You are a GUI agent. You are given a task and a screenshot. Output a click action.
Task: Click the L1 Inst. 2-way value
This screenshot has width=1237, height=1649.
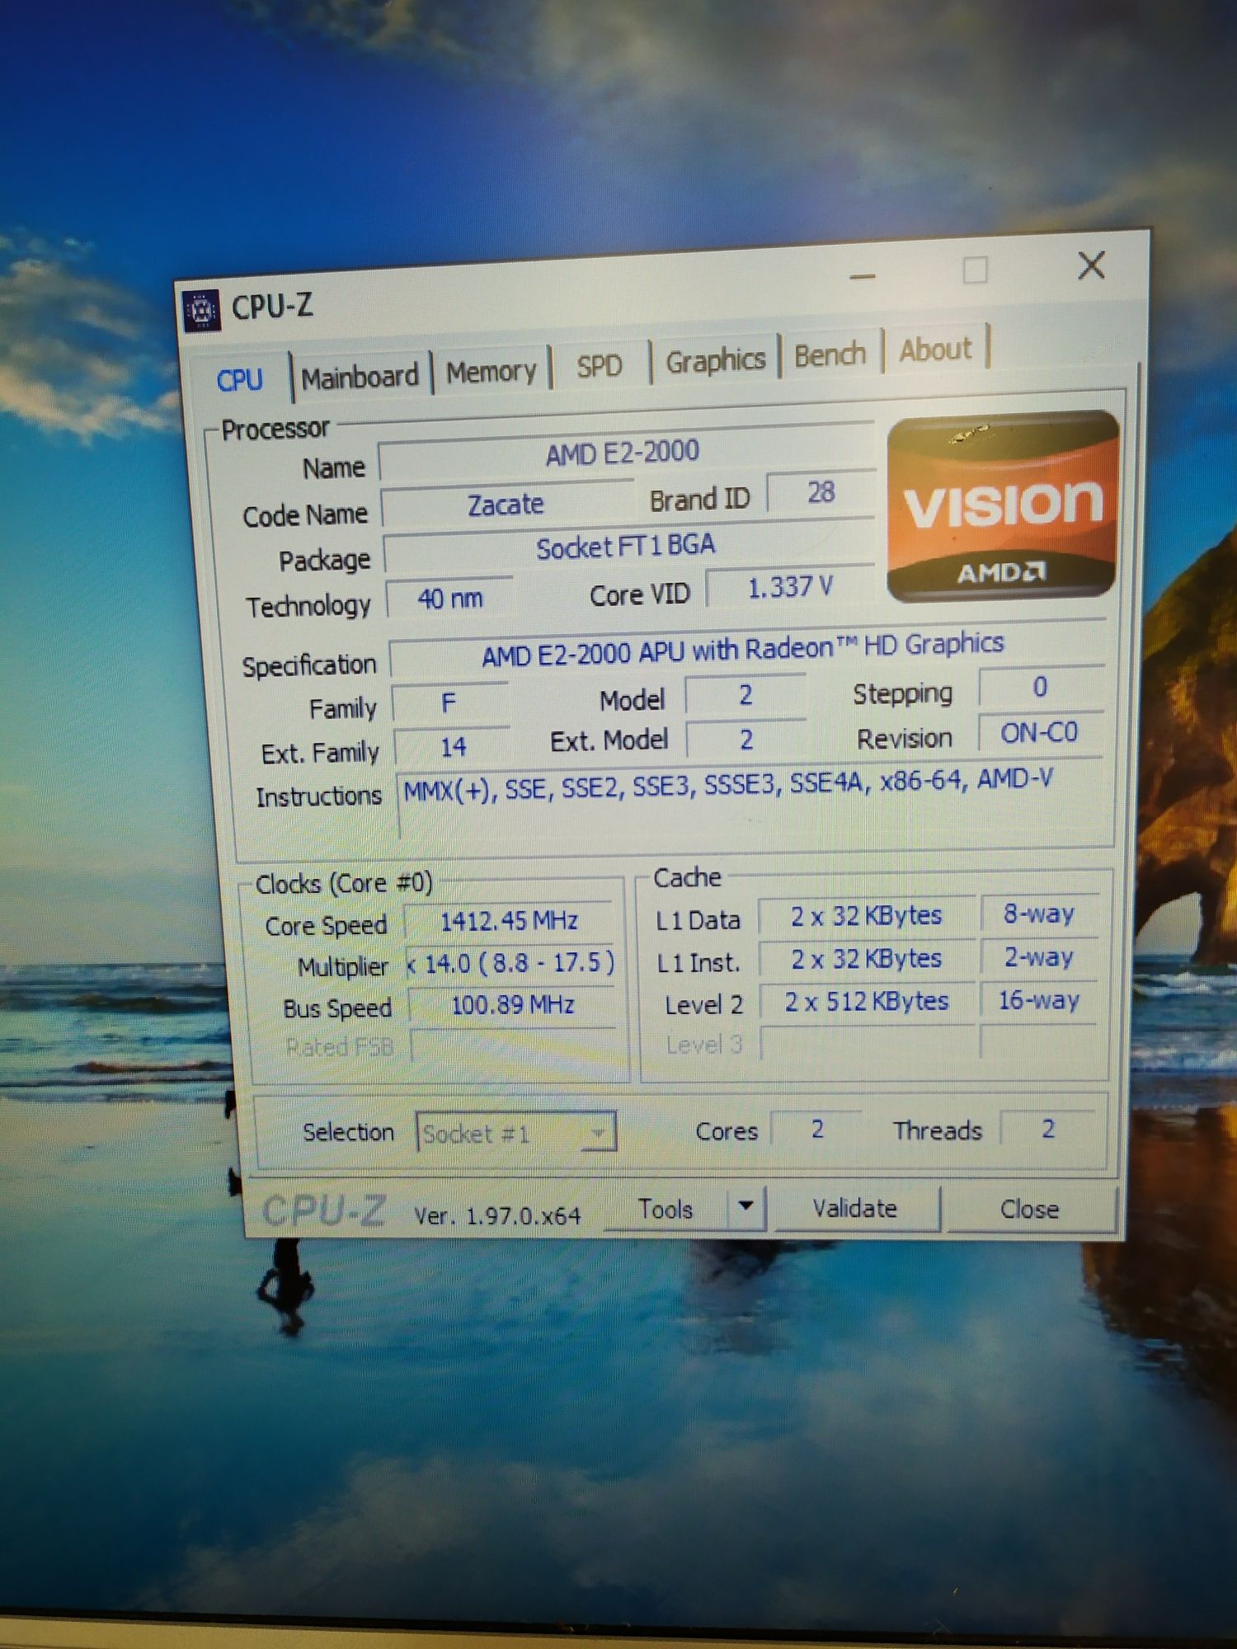point(1039,956)
